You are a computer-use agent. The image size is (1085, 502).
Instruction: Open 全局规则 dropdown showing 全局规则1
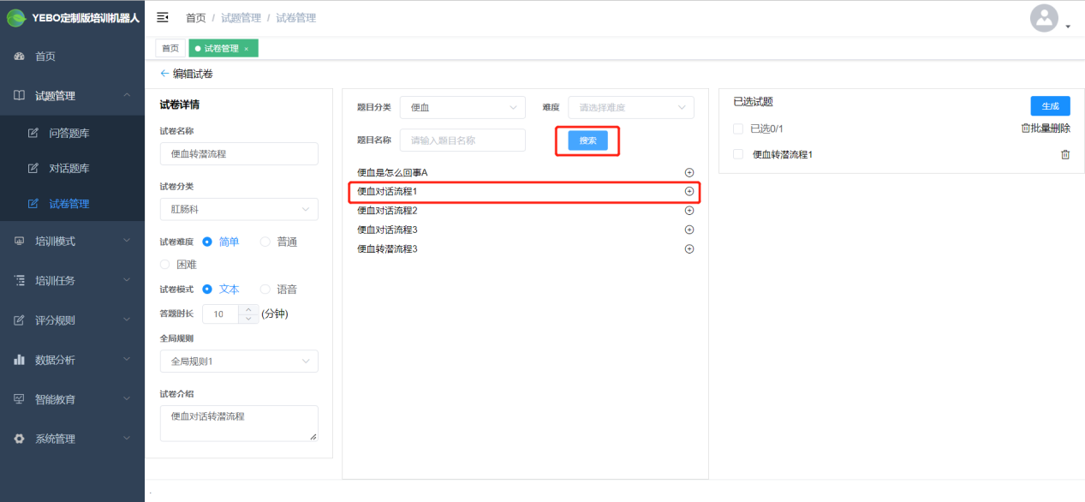[239, 362]
